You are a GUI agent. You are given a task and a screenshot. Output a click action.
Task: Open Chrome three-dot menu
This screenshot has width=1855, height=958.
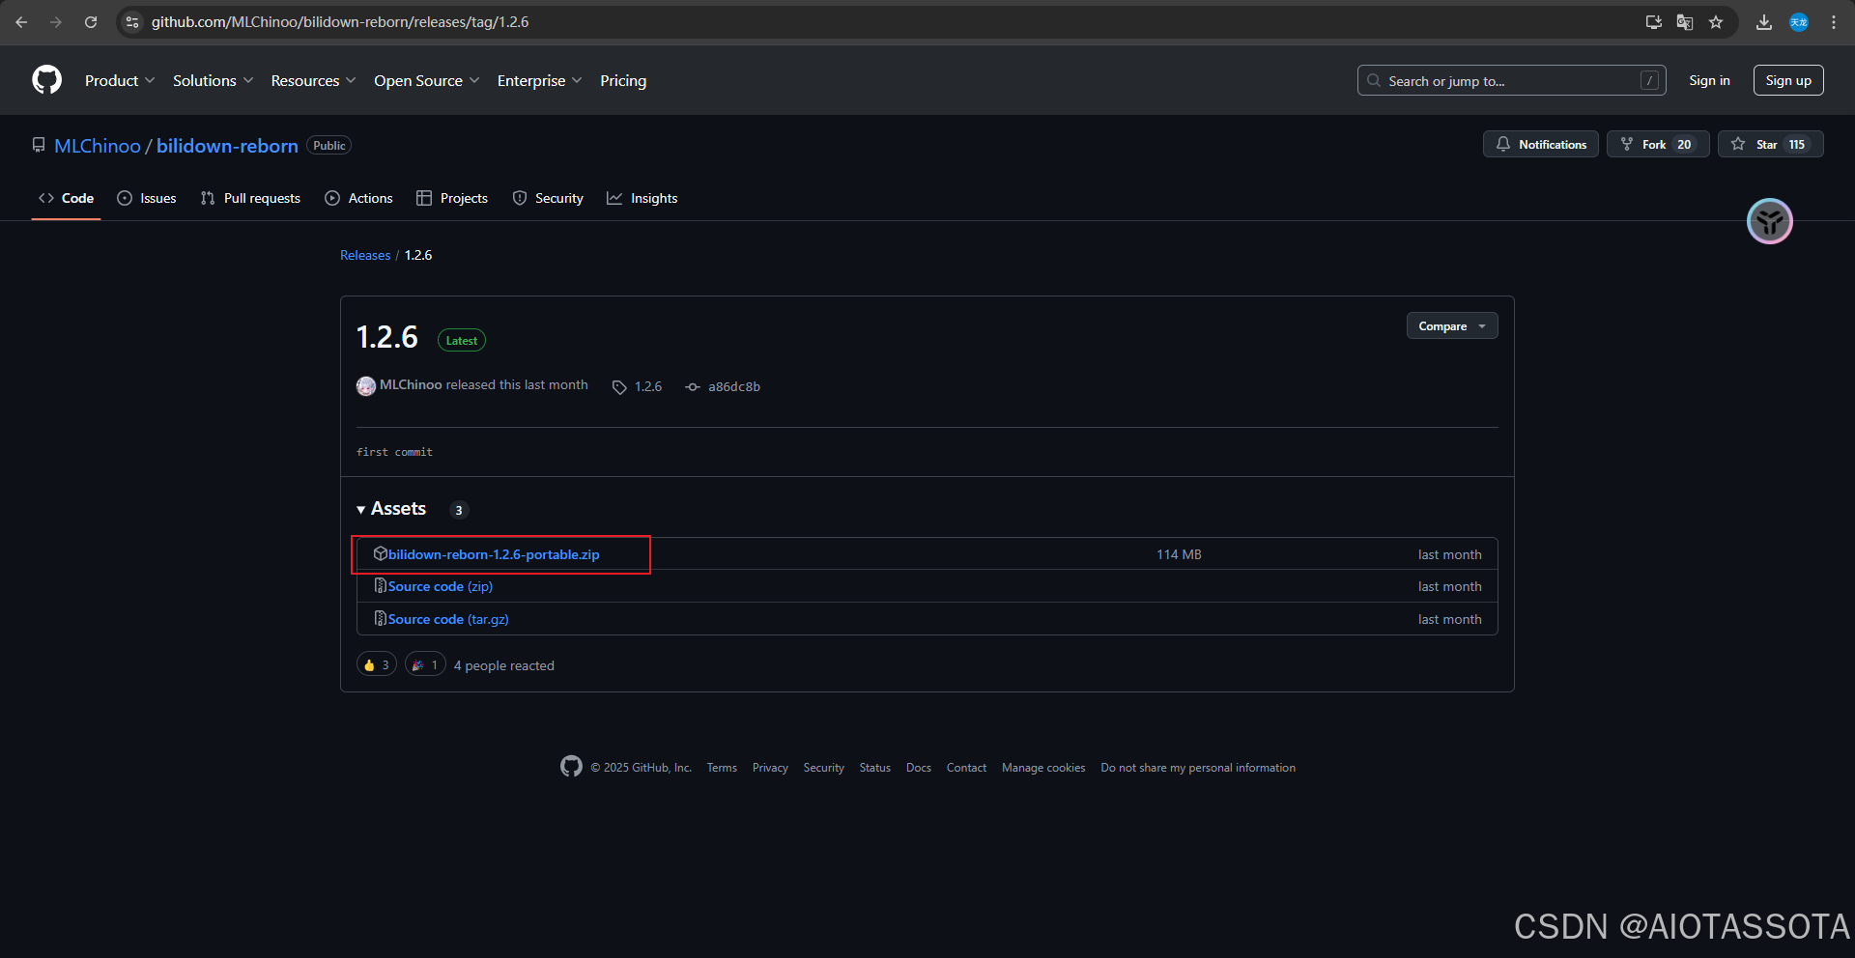point(1834,22)
